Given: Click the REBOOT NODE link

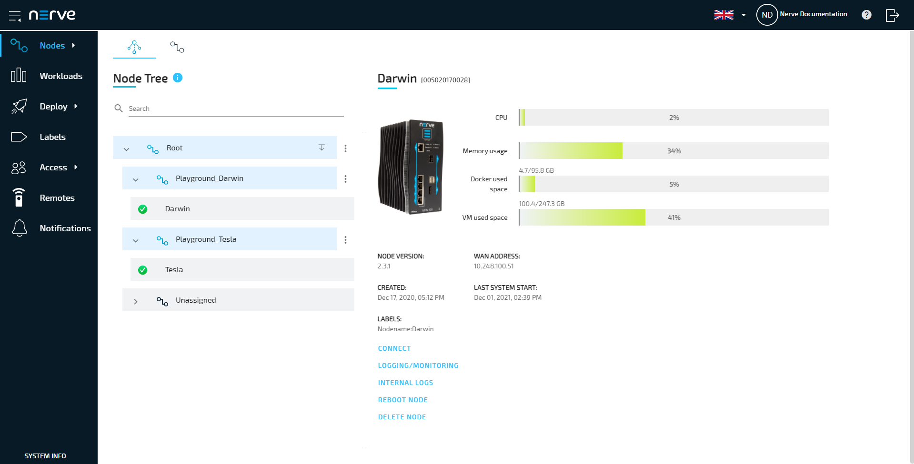Looking at the screenshot, I should tap(402, 400).
